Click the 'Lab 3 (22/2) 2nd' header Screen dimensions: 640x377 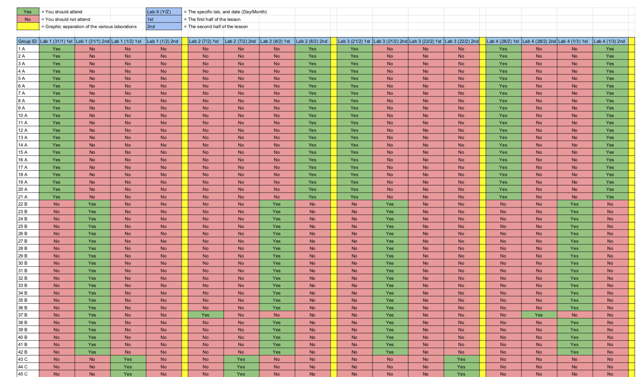461,41
